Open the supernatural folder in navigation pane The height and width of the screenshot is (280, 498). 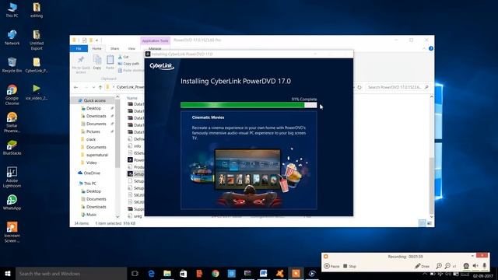coord(97,155)
